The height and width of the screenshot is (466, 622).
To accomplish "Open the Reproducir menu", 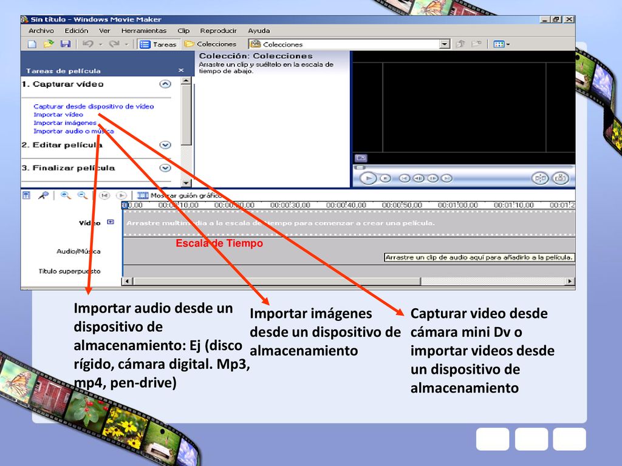I will 218,30.
